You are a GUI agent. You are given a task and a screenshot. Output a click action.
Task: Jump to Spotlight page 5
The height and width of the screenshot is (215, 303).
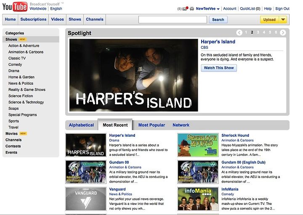point(270,32)
